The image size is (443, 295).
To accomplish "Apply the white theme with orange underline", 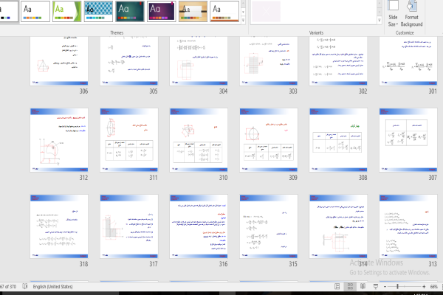I will coord(224,11).
